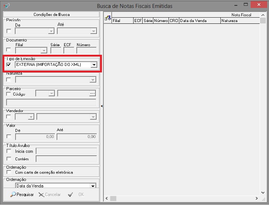Click the application icon in title bar

tap(6, 6)
